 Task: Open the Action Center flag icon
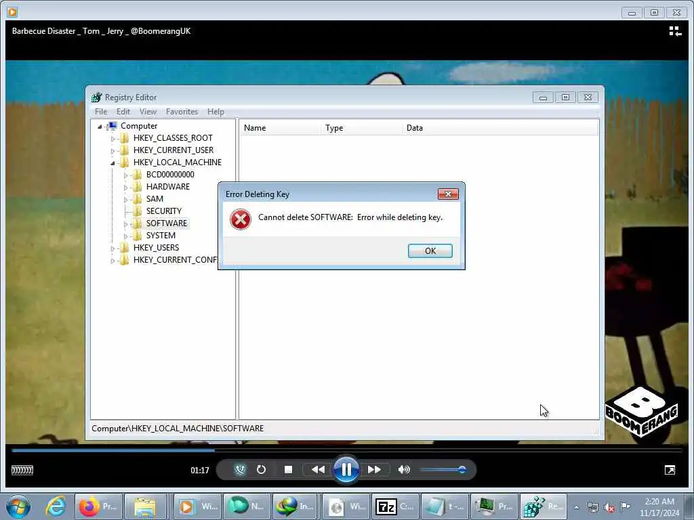point(625,506)
